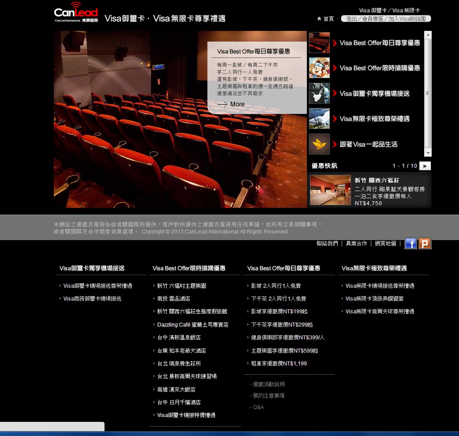Open 新竹 六福村主題樂園 link
Viewport: 459px width, 436px height.
[x=182, y=286]
